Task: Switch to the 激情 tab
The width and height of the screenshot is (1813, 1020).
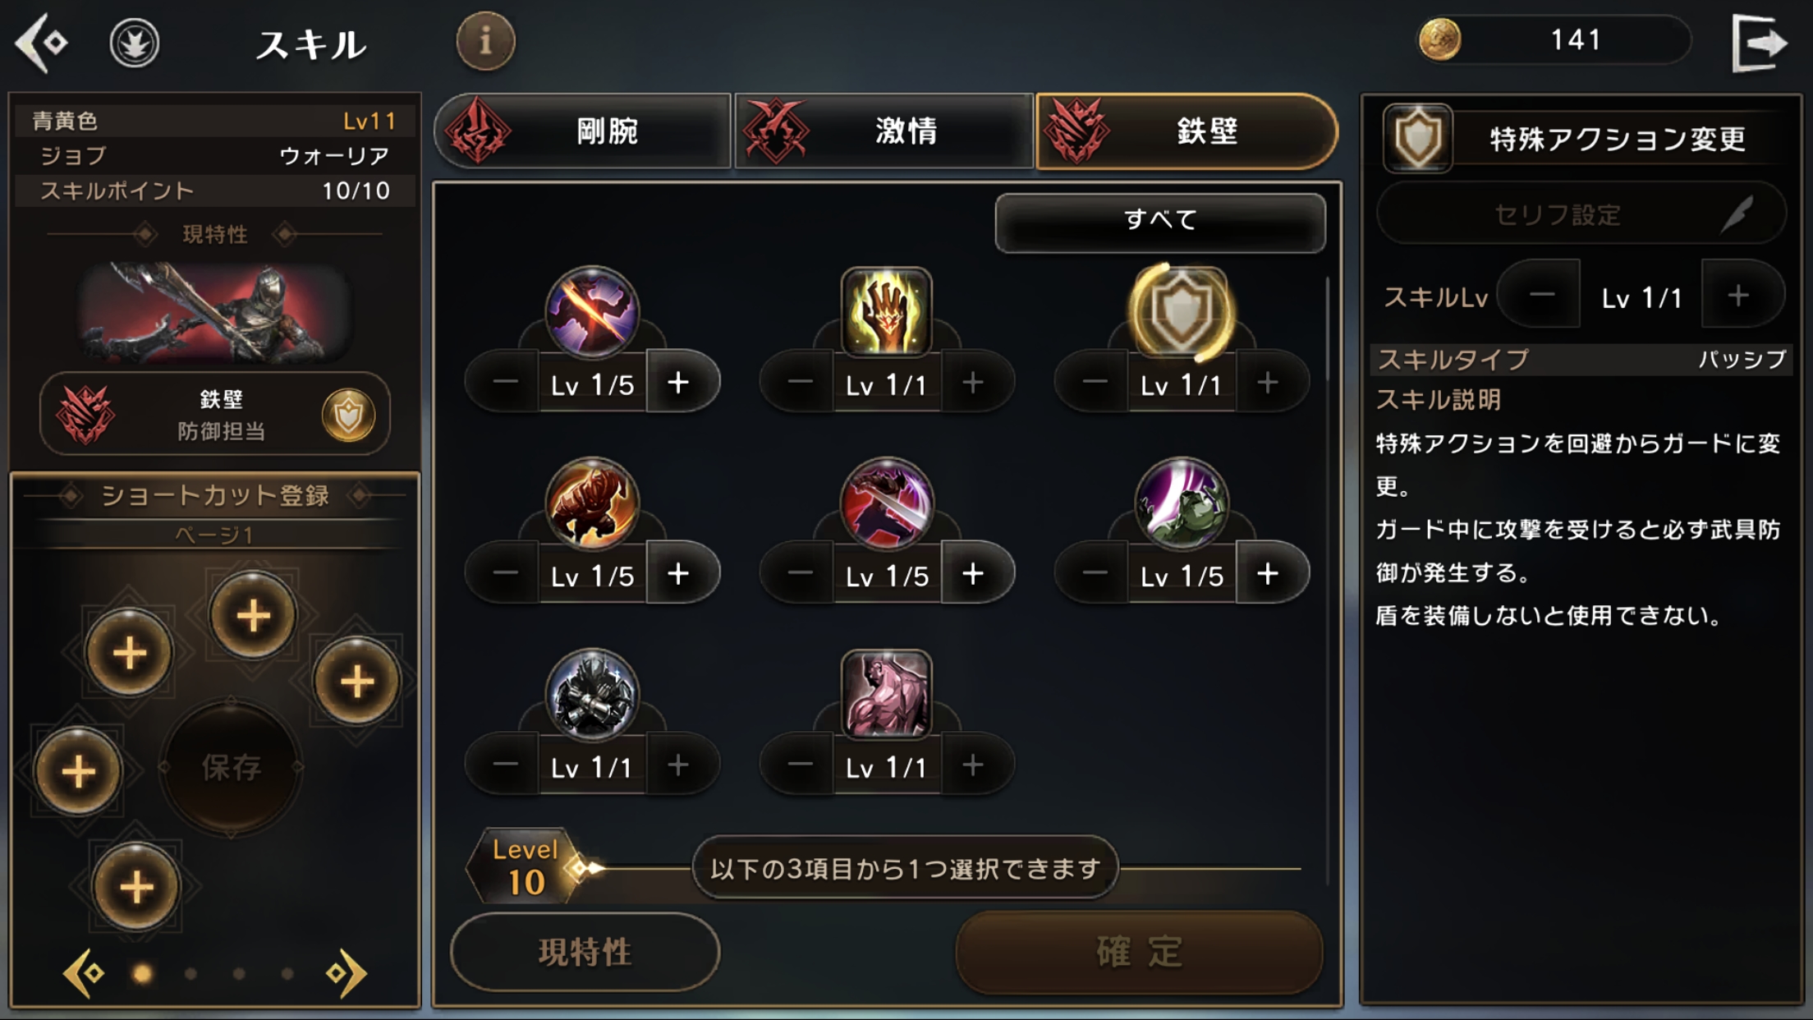Action: [884, 131]
